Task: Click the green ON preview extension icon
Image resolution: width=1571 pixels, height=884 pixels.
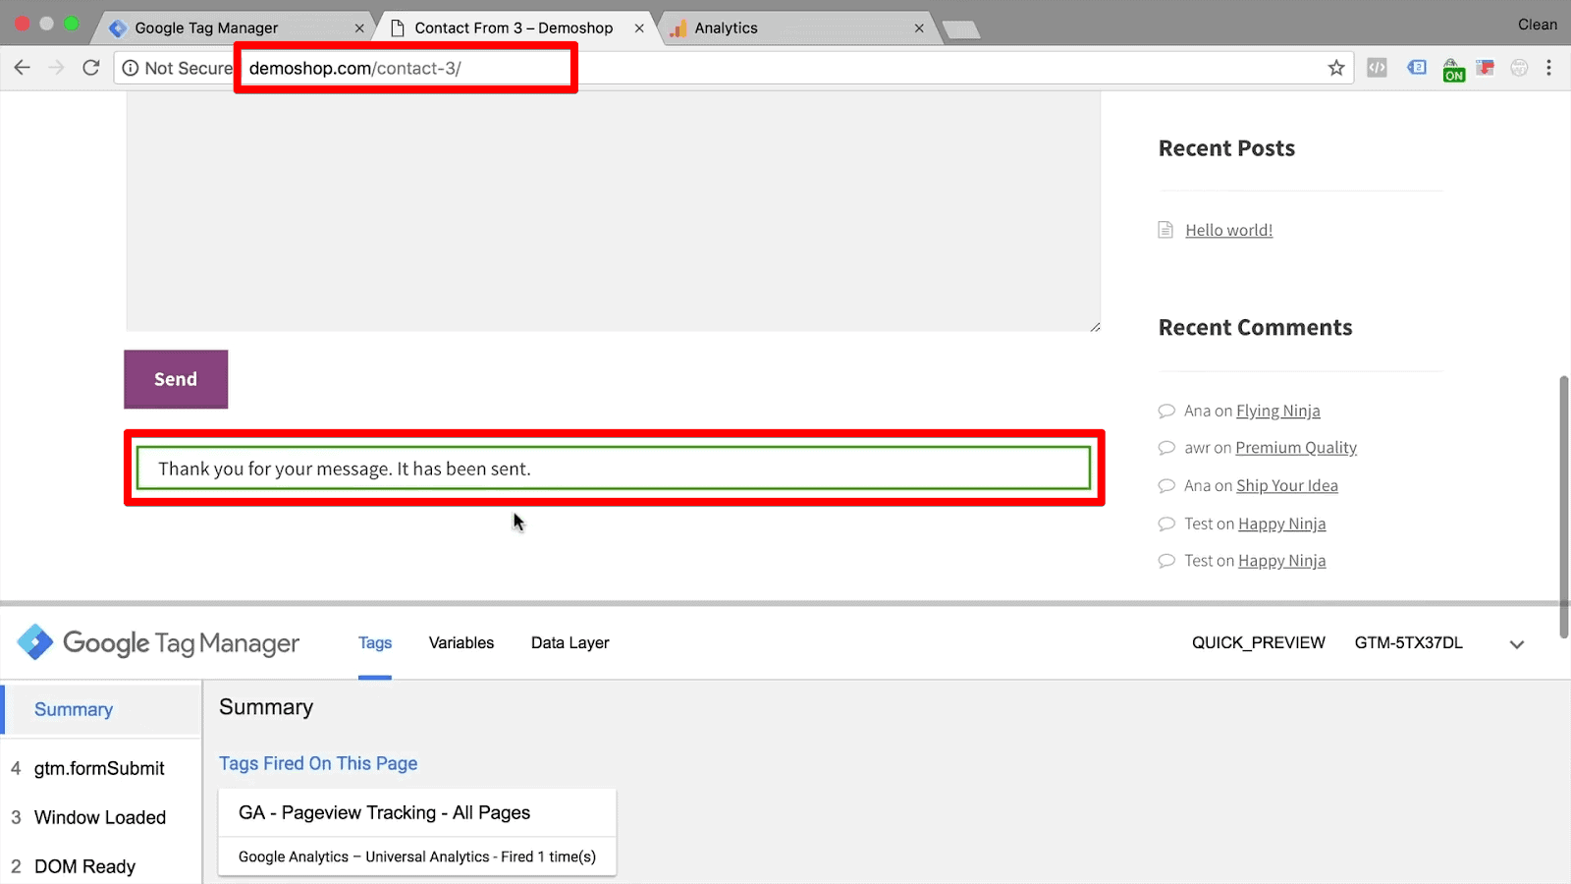Action: coord(1453,69)
